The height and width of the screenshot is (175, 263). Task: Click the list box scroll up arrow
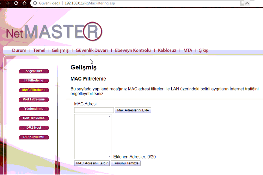(x=109, y=117)
